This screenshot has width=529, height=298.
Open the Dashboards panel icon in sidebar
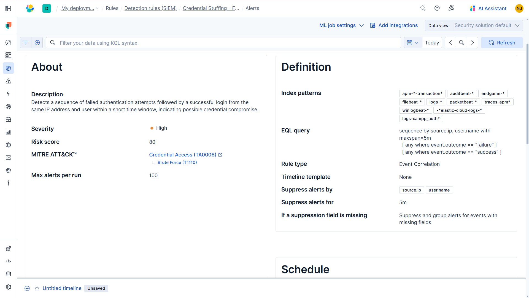point(9,55)
